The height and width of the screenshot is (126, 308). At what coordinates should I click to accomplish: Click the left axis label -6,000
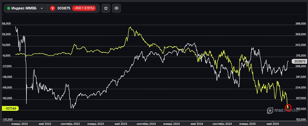click(x=6, y=56)
